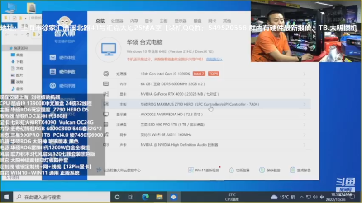362x203 pixels.
Task: Switch to the 总览 tab
Action: 100,21
